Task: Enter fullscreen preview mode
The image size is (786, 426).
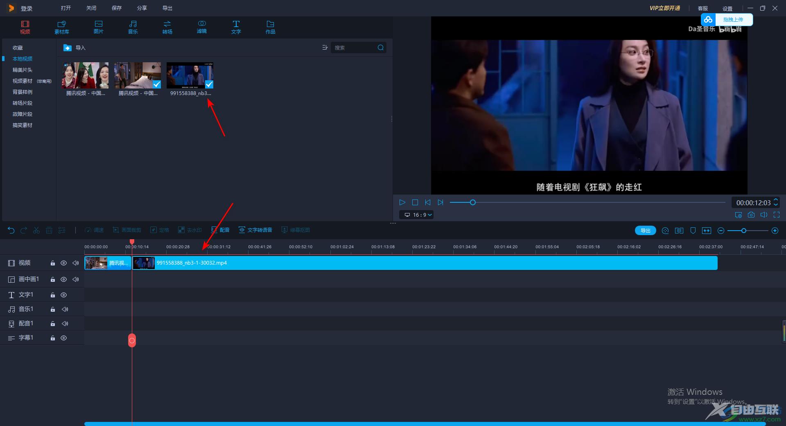Action: tap(777, 215)
